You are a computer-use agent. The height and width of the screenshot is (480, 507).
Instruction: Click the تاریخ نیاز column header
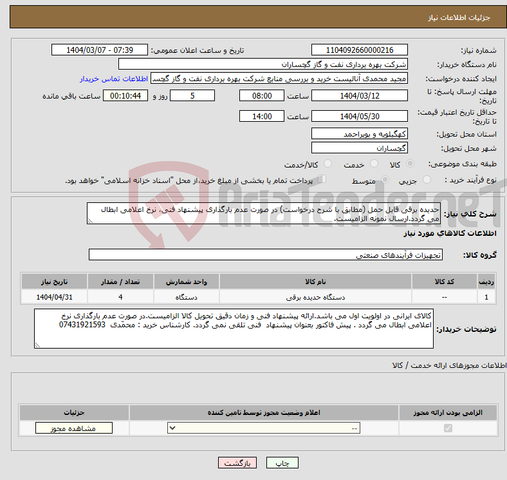coord(54,282)
